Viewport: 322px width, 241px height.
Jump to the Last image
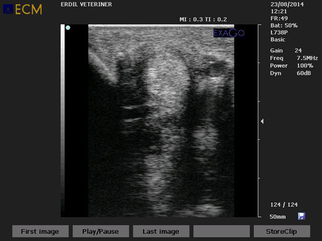161,232
